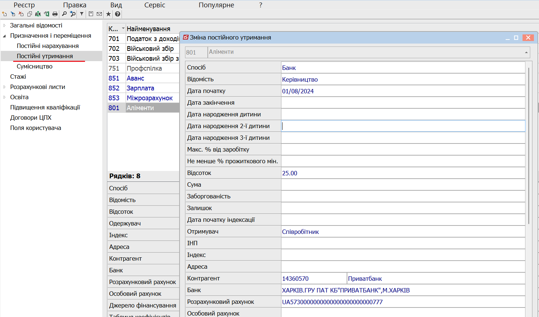Open the Аліменти combo box dropdown arrow
The image size is (539, 317).
point(526,52)
